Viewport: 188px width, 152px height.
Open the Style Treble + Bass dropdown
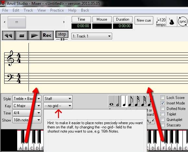(27, 99)
